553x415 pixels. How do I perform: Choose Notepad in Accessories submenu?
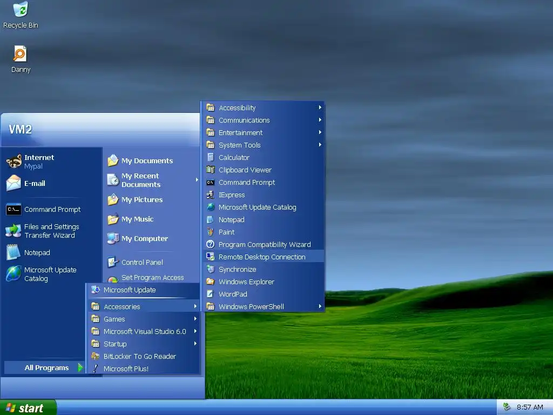coord(264,219)
